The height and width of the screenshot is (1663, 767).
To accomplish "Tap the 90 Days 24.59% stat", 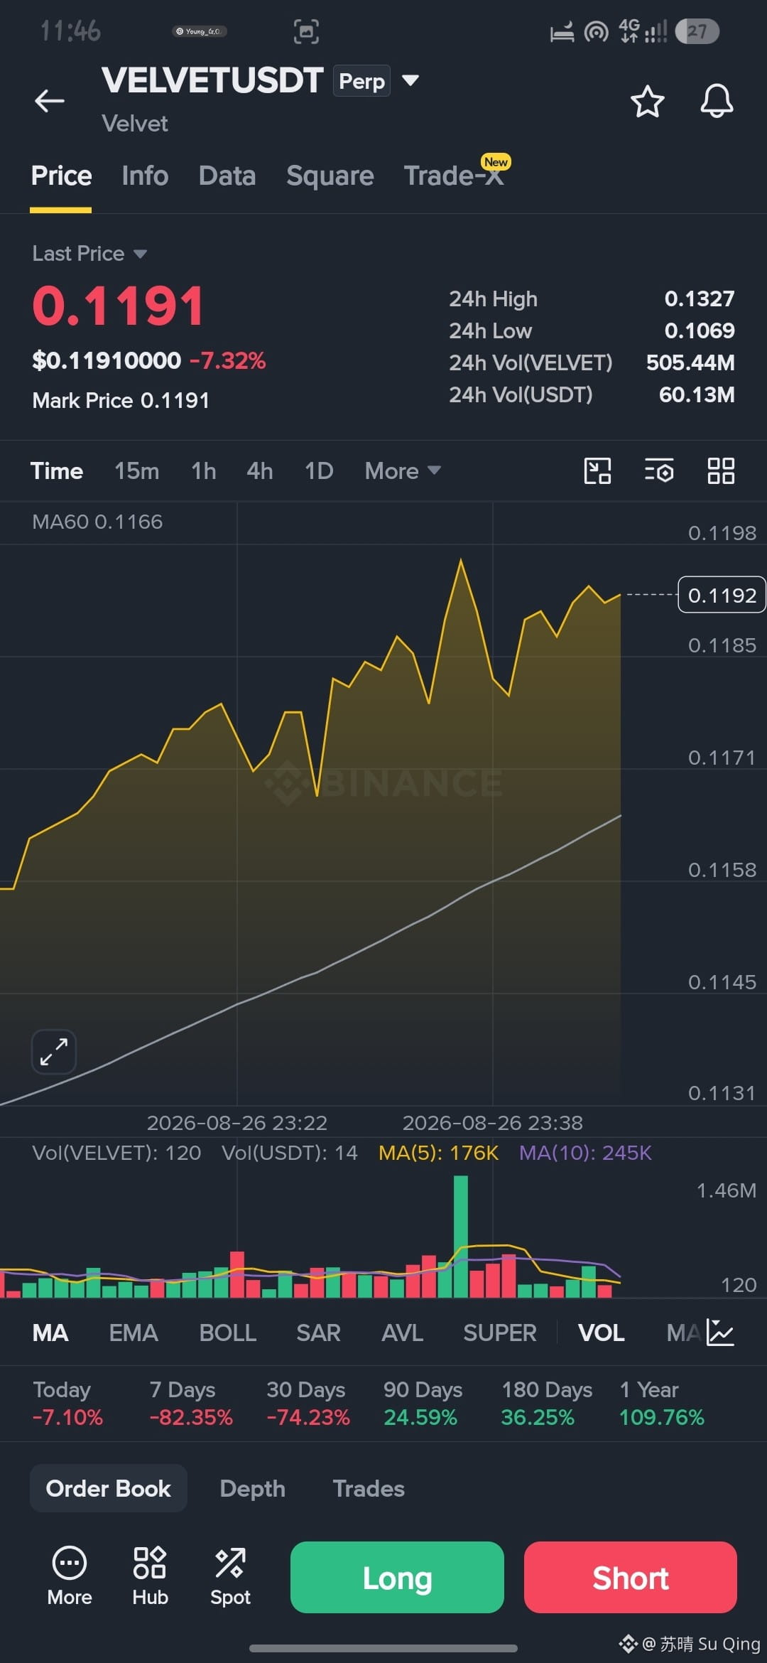I will 423,1404.
